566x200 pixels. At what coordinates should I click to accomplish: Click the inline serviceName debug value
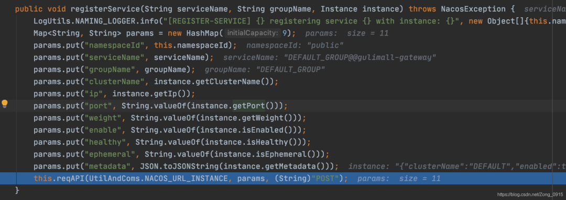(x=330, y=57)
